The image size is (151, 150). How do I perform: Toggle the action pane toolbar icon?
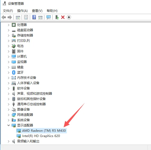40,17
